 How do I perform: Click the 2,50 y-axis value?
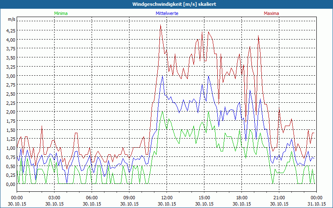(11, 94)
